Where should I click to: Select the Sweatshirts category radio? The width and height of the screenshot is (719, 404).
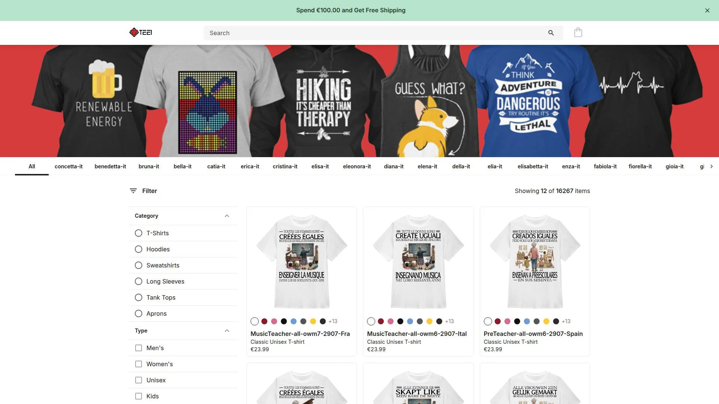pyautogui.click(x=139, y=265)
